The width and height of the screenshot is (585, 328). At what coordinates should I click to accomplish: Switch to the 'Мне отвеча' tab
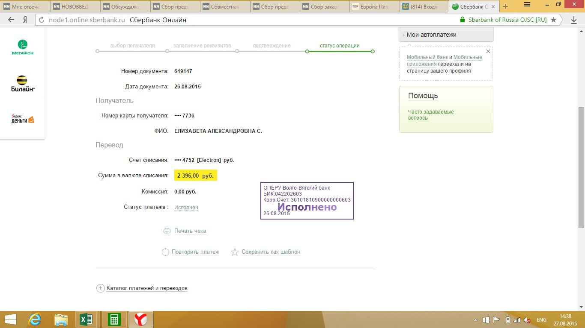25,6
